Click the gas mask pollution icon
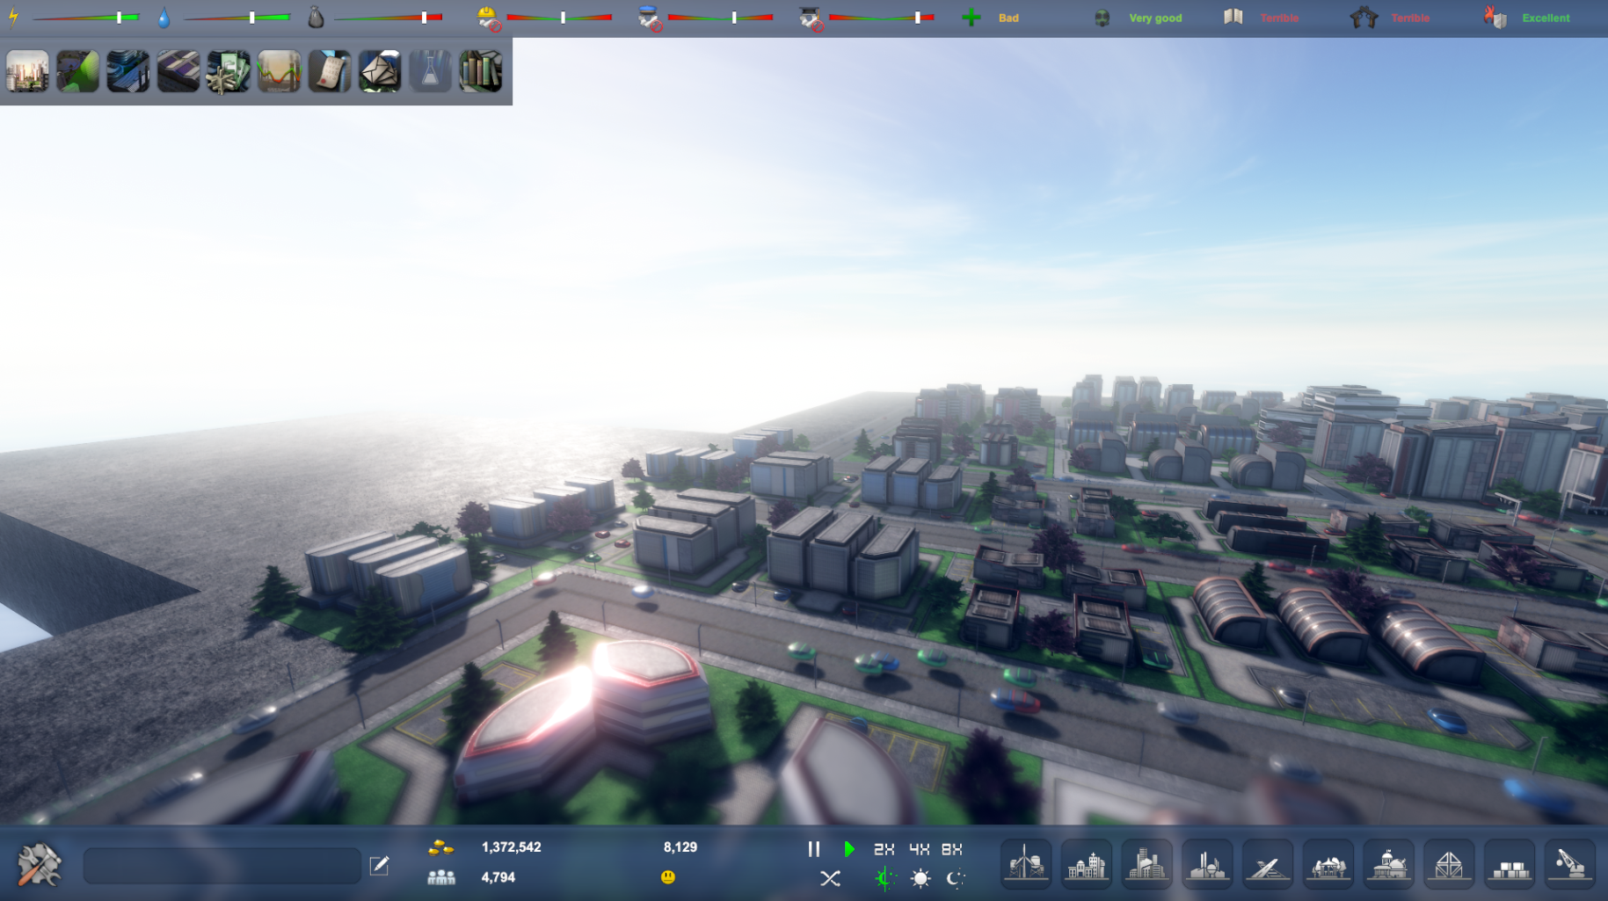This screenshot has height=901, width=1608. tap(1102, 18)
